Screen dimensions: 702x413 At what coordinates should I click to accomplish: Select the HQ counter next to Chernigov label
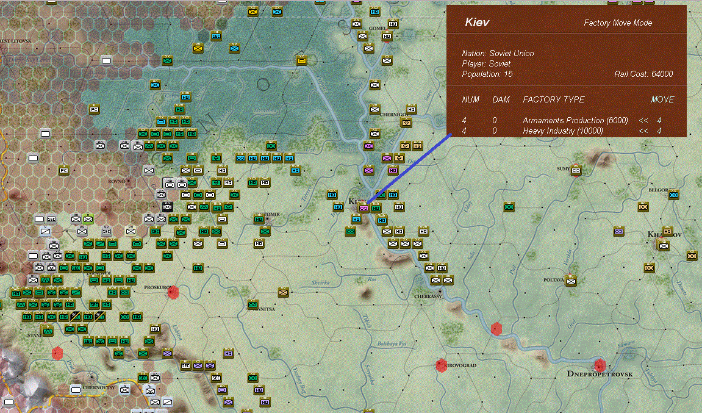point(411,109)
